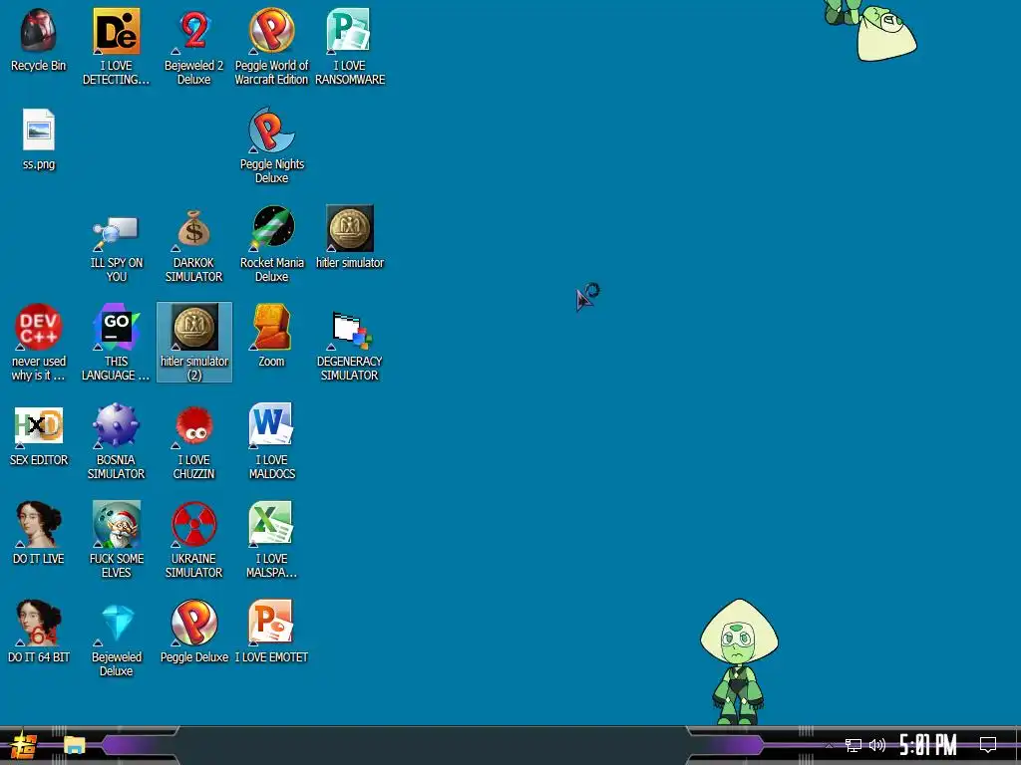
Task: Select the I LOVE RANSOMWARE Publisher shortcut
Action: [350, 47]
